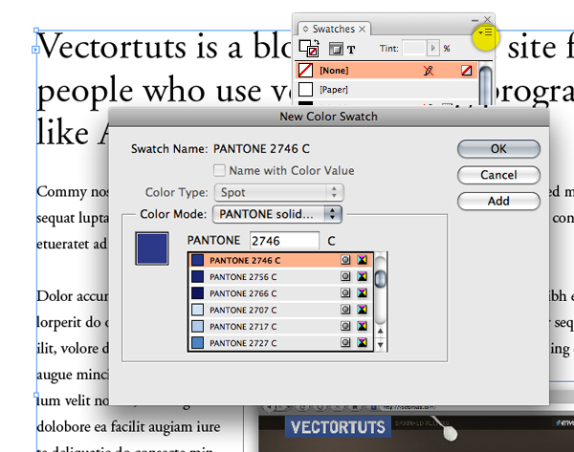Collapse the Swatches panel via tab arrows

coord(306,29)
